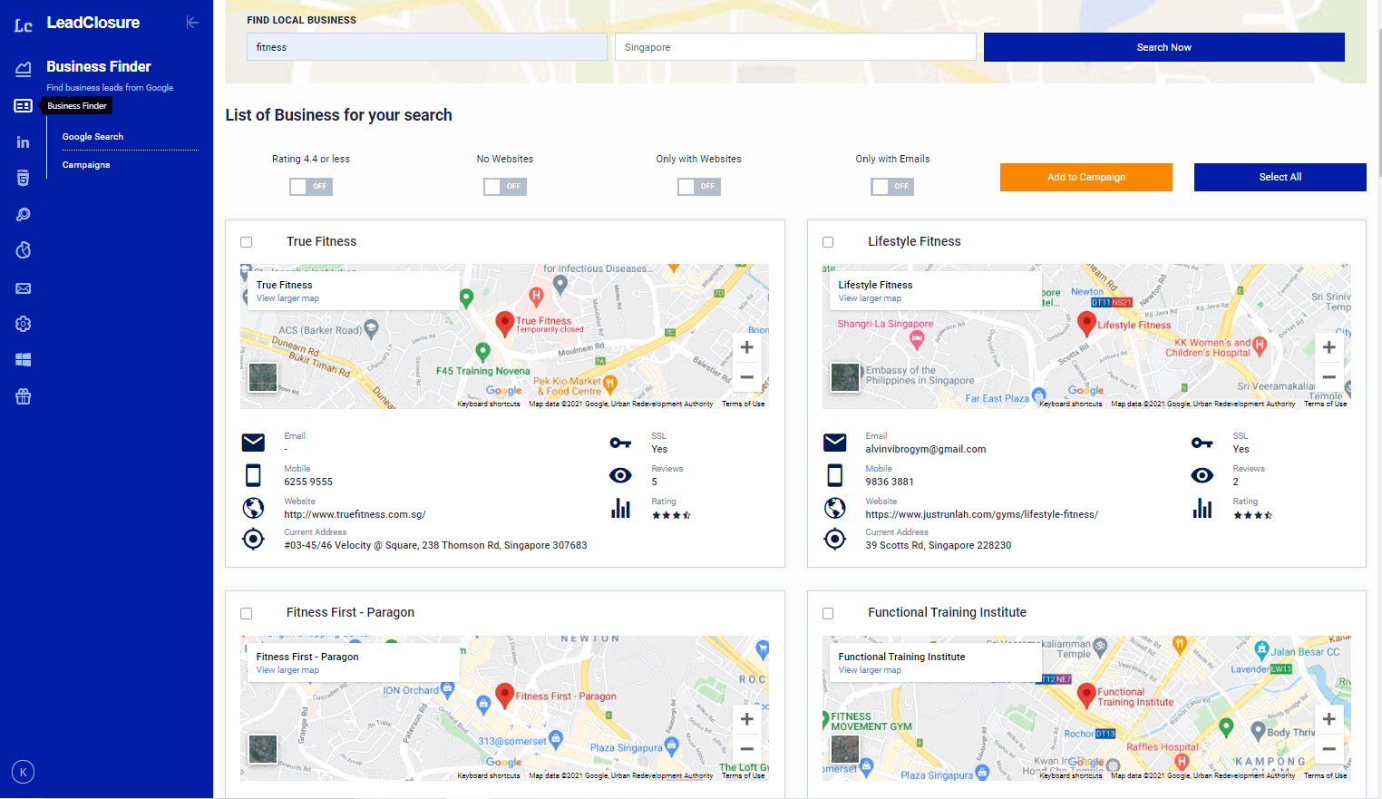The height and width of the screenshot is (799, 1382).
Task: Check the Fitness First - Paragon checkbox
Action: tap(246, 614)
